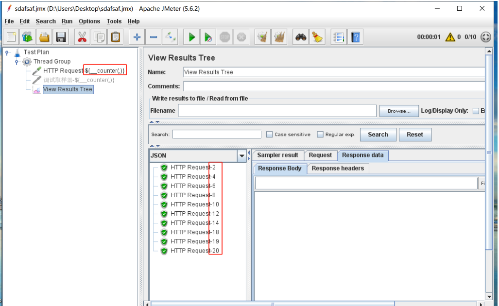
Task: Click the Paste clipboard icon
Action: [x=116, y=37]
